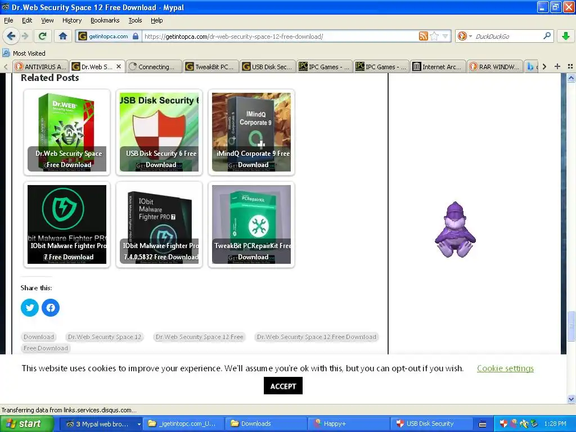Click the Download tag
The width and height of the screenshot is (576, 432).
coord(39,337)
